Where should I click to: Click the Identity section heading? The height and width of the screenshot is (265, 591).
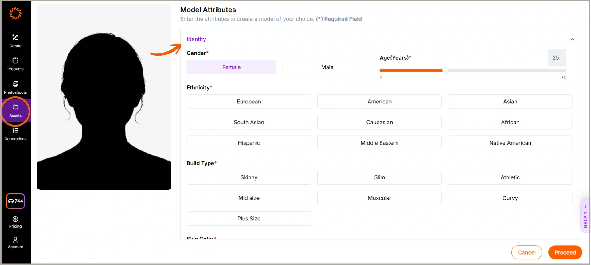196,39
